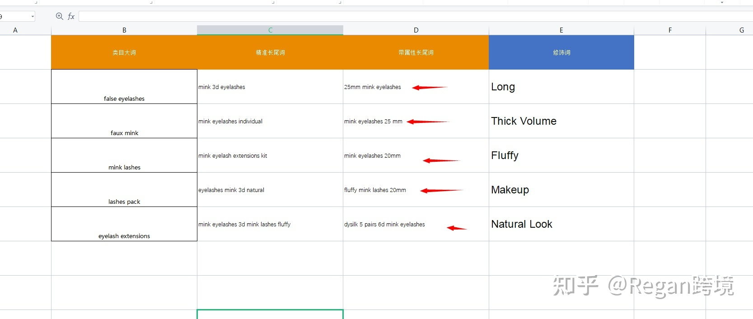Click red arrow beside 'fluffy mink lashes 20mm'
Image resolution: width=753 pixels, height=319 pixels.
click(440, 191)
